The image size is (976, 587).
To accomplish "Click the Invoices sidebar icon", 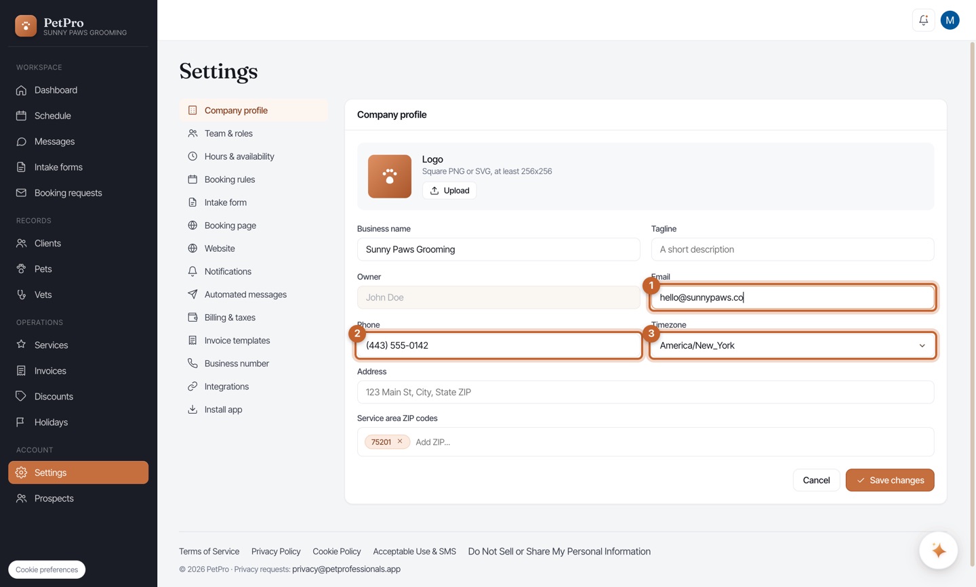I will click(22, 371).
